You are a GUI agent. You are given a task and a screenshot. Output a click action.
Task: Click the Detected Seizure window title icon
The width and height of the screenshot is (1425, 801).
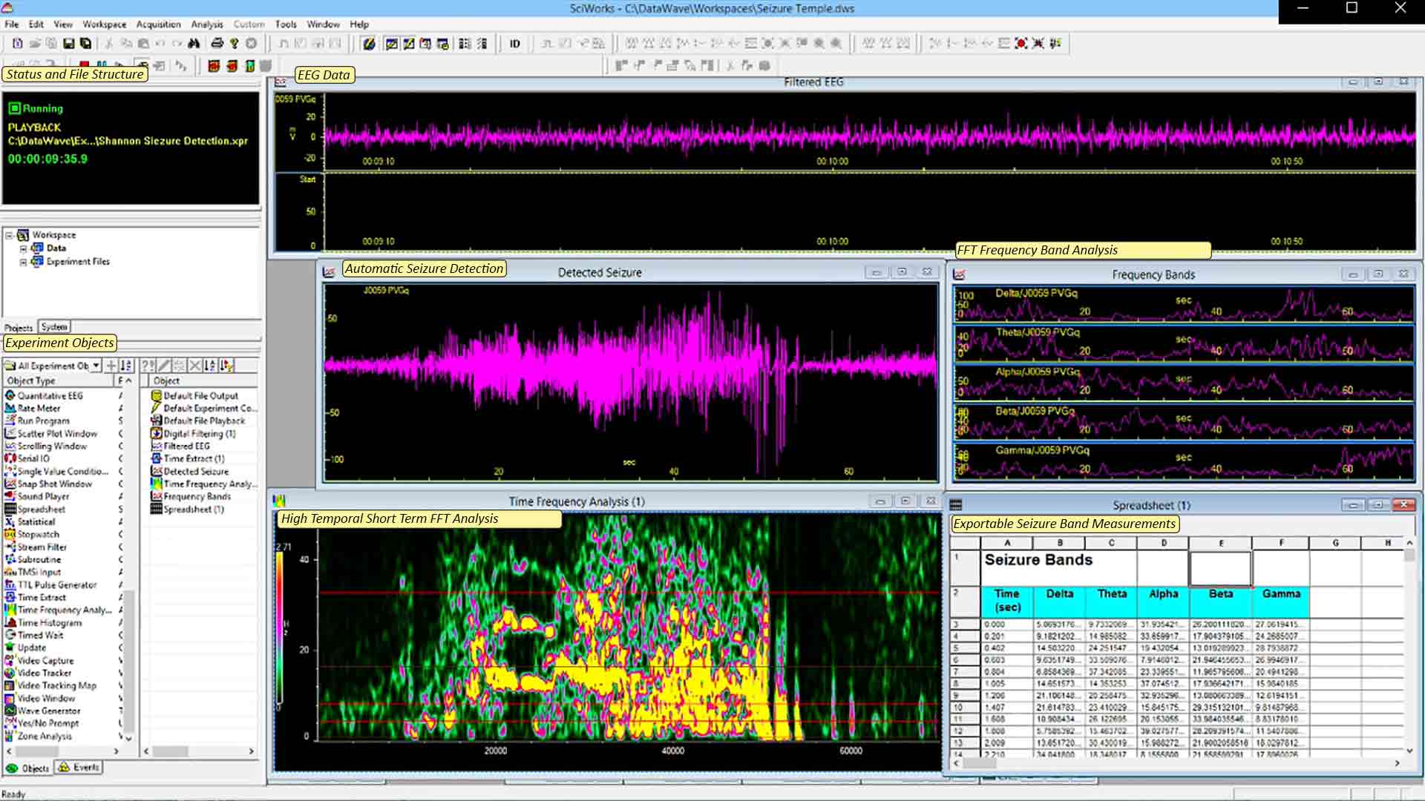point(329,273)
